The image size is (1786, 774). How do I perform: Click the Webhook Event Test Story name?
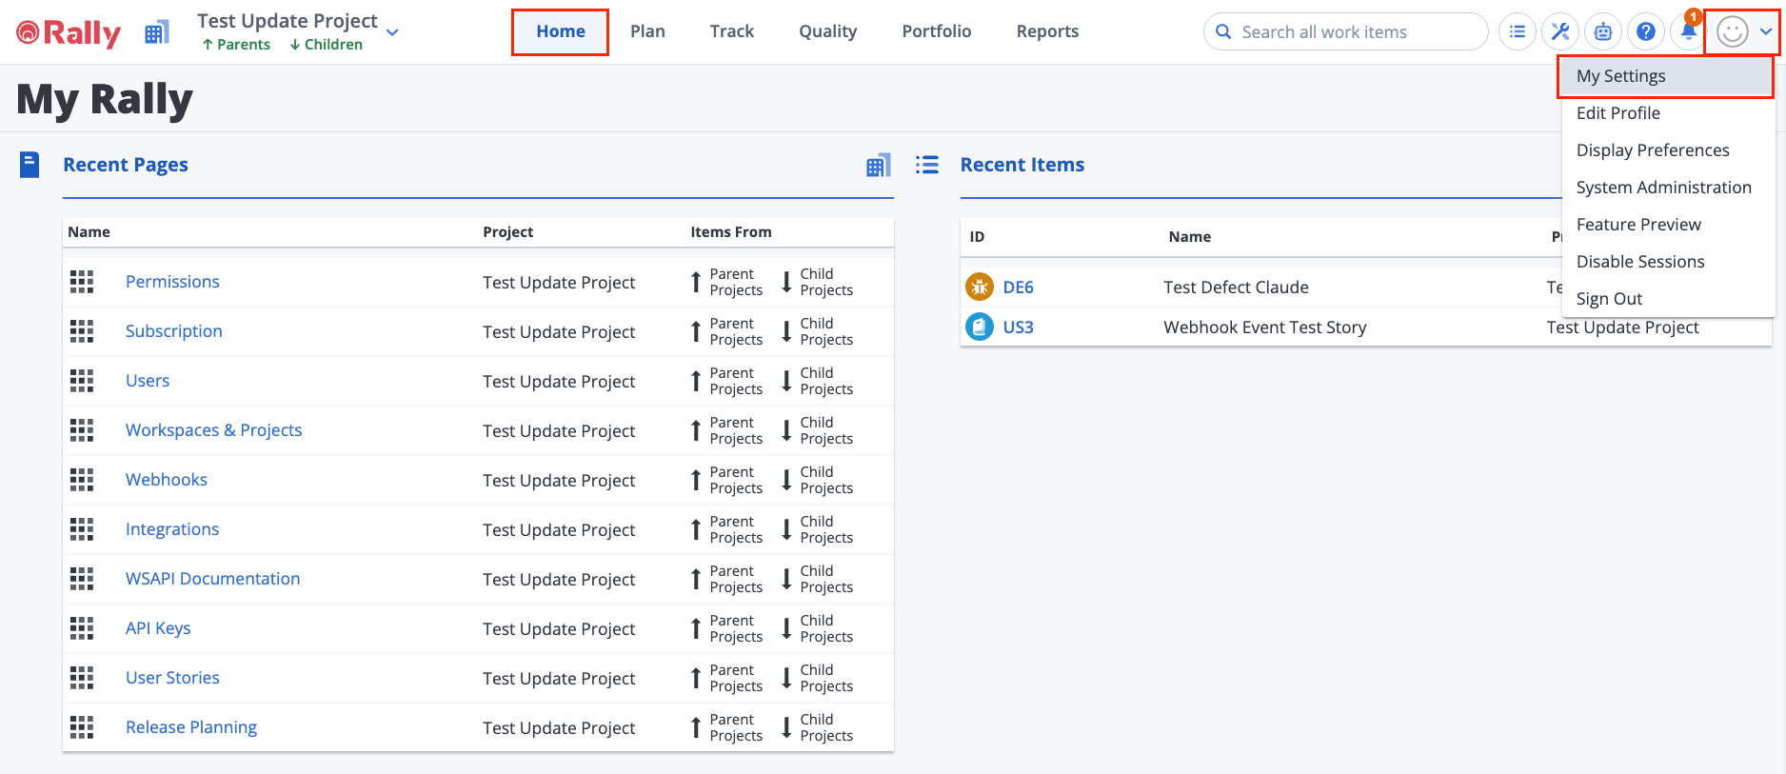tap(1265, 327)
